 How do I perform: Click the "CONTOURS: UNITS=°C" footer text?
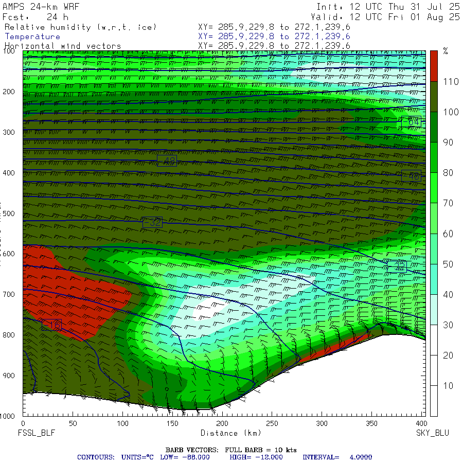pos(115,457)
